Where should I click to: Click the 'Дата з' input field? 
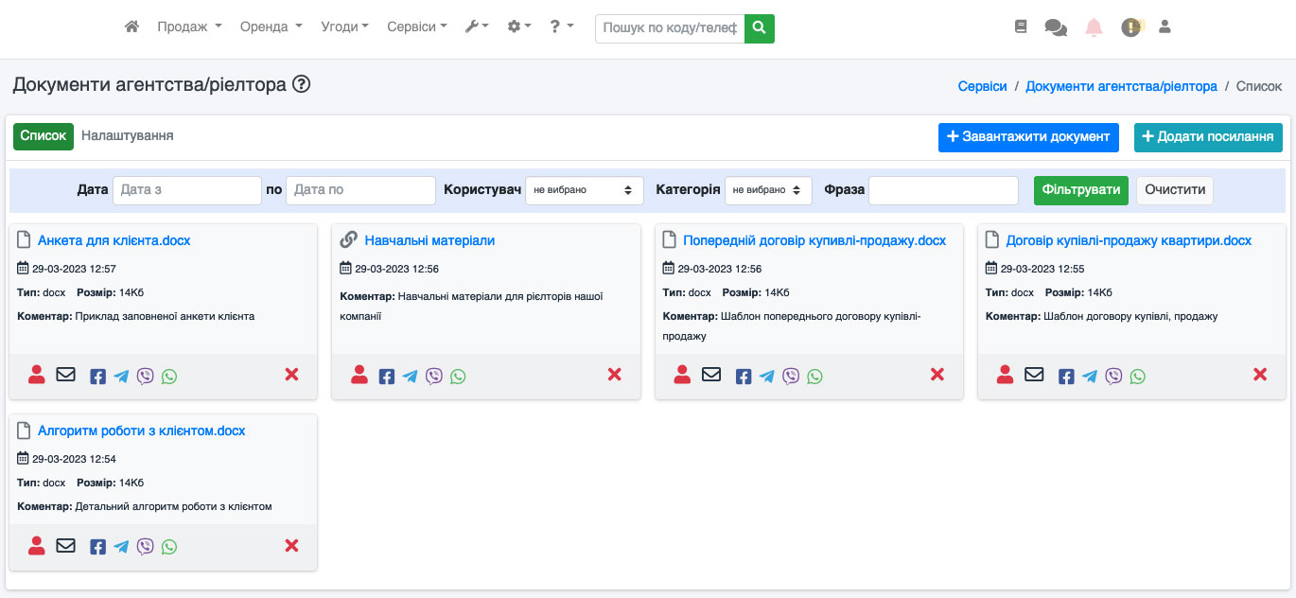(x=187, y=190)
